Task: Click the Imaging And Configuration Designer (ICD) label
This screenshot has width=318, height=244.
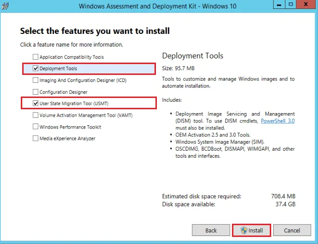Action: click(x=83, y=80)
